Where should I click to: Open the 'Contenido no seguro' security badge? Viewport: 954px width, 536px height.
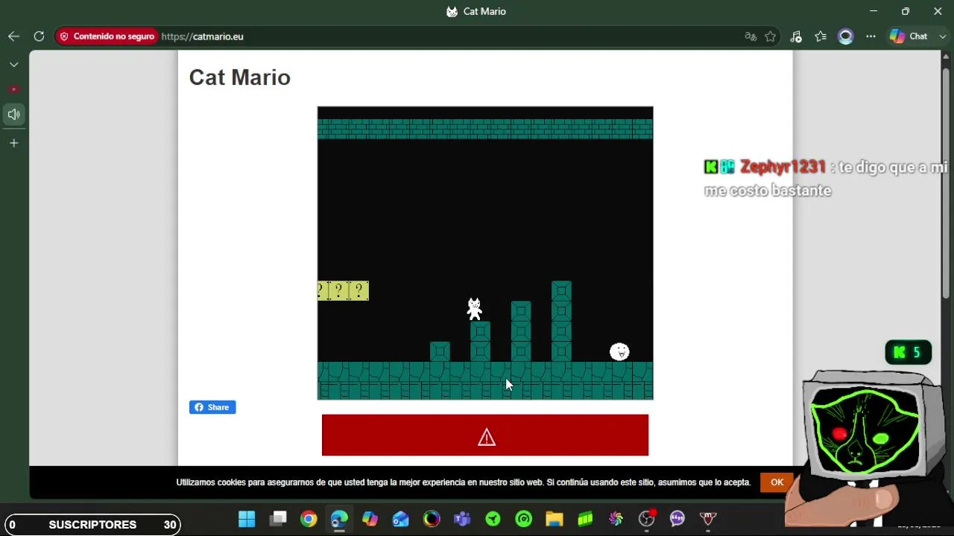point(107,36)
